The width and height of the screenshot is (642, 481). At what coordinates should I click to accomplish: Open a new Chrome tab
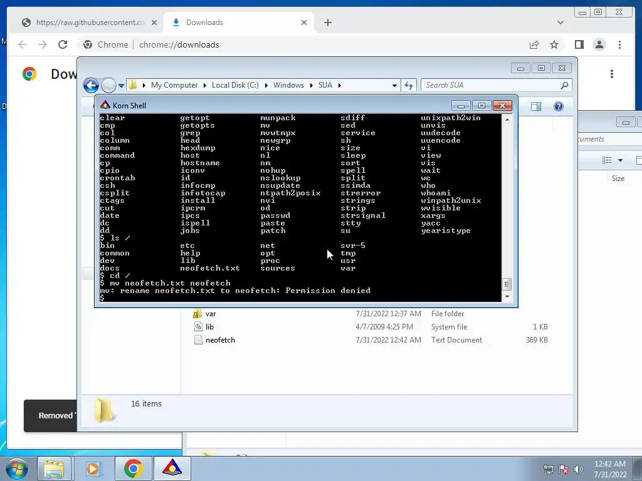click(x=327, y=23)
